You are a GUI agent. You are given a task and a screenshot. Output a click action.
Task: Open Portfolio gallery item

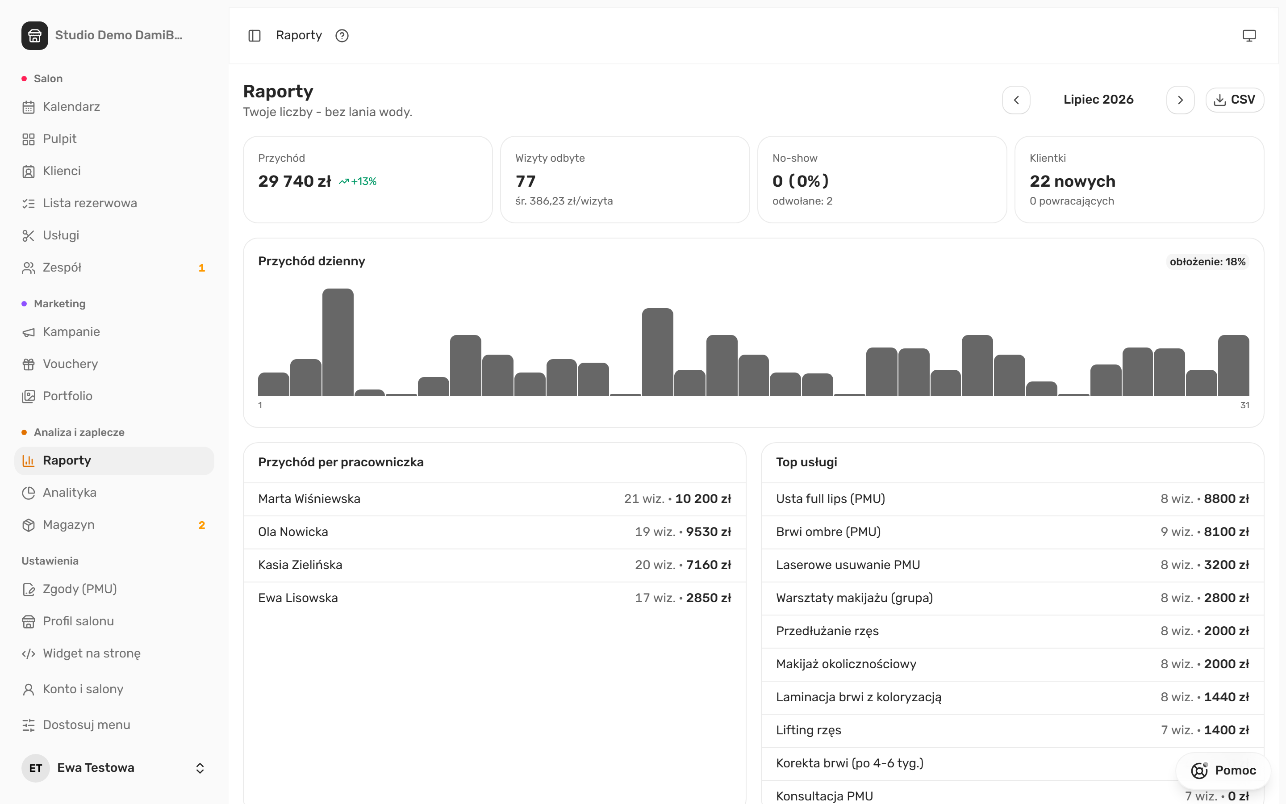pos(114,396)
